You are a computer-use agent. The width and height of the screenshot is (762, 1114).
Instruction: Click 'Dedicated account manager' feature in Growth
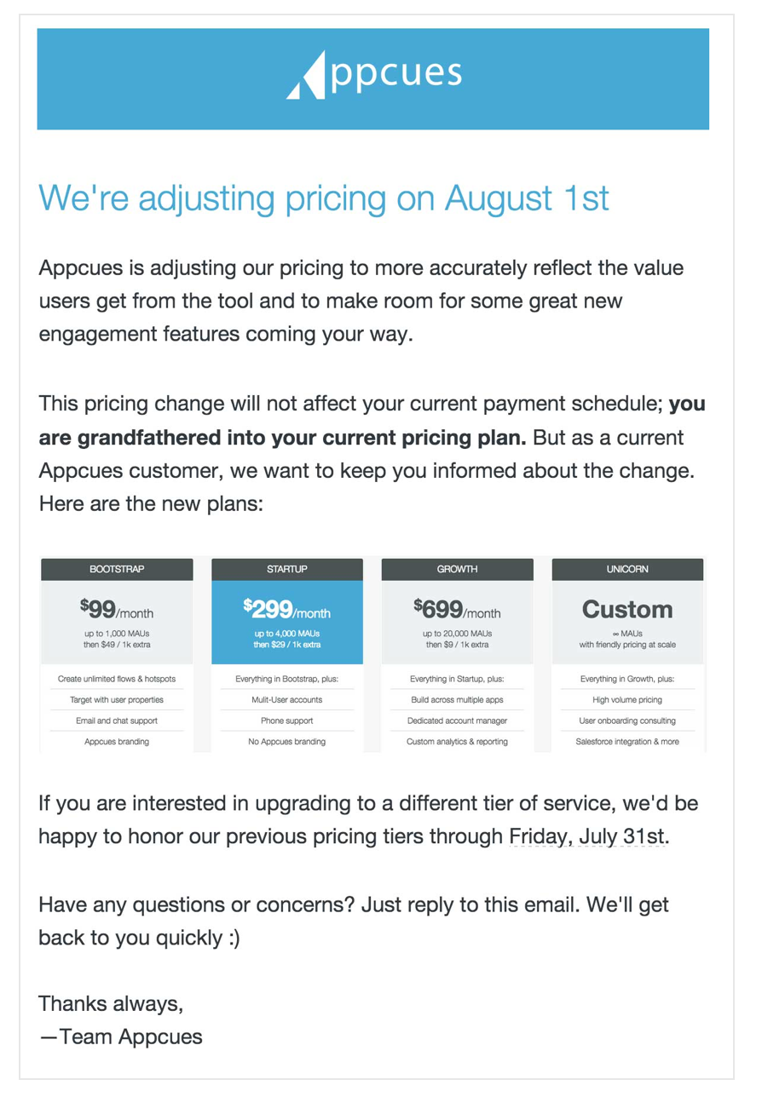pyautogui.click(x=458, y=721)
